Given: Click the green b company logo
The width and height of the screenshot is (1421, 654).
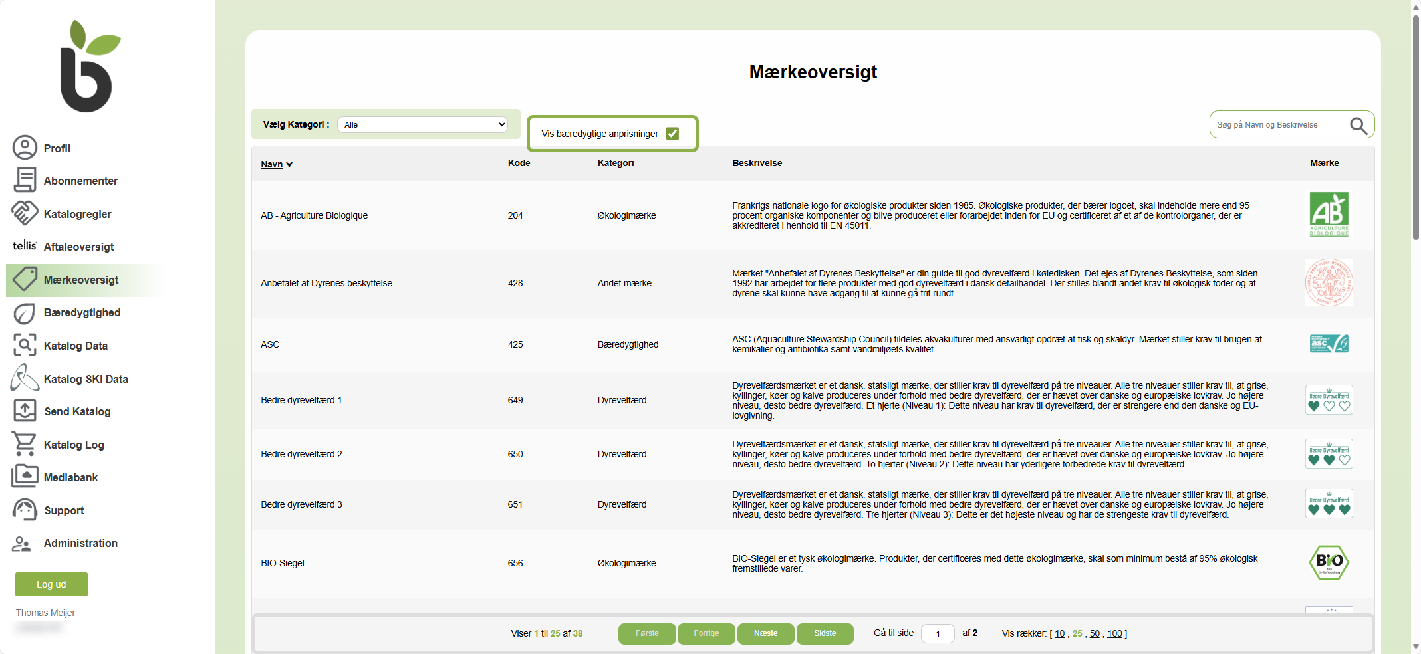Looking at the screenshot, I should tap(90, 66).
